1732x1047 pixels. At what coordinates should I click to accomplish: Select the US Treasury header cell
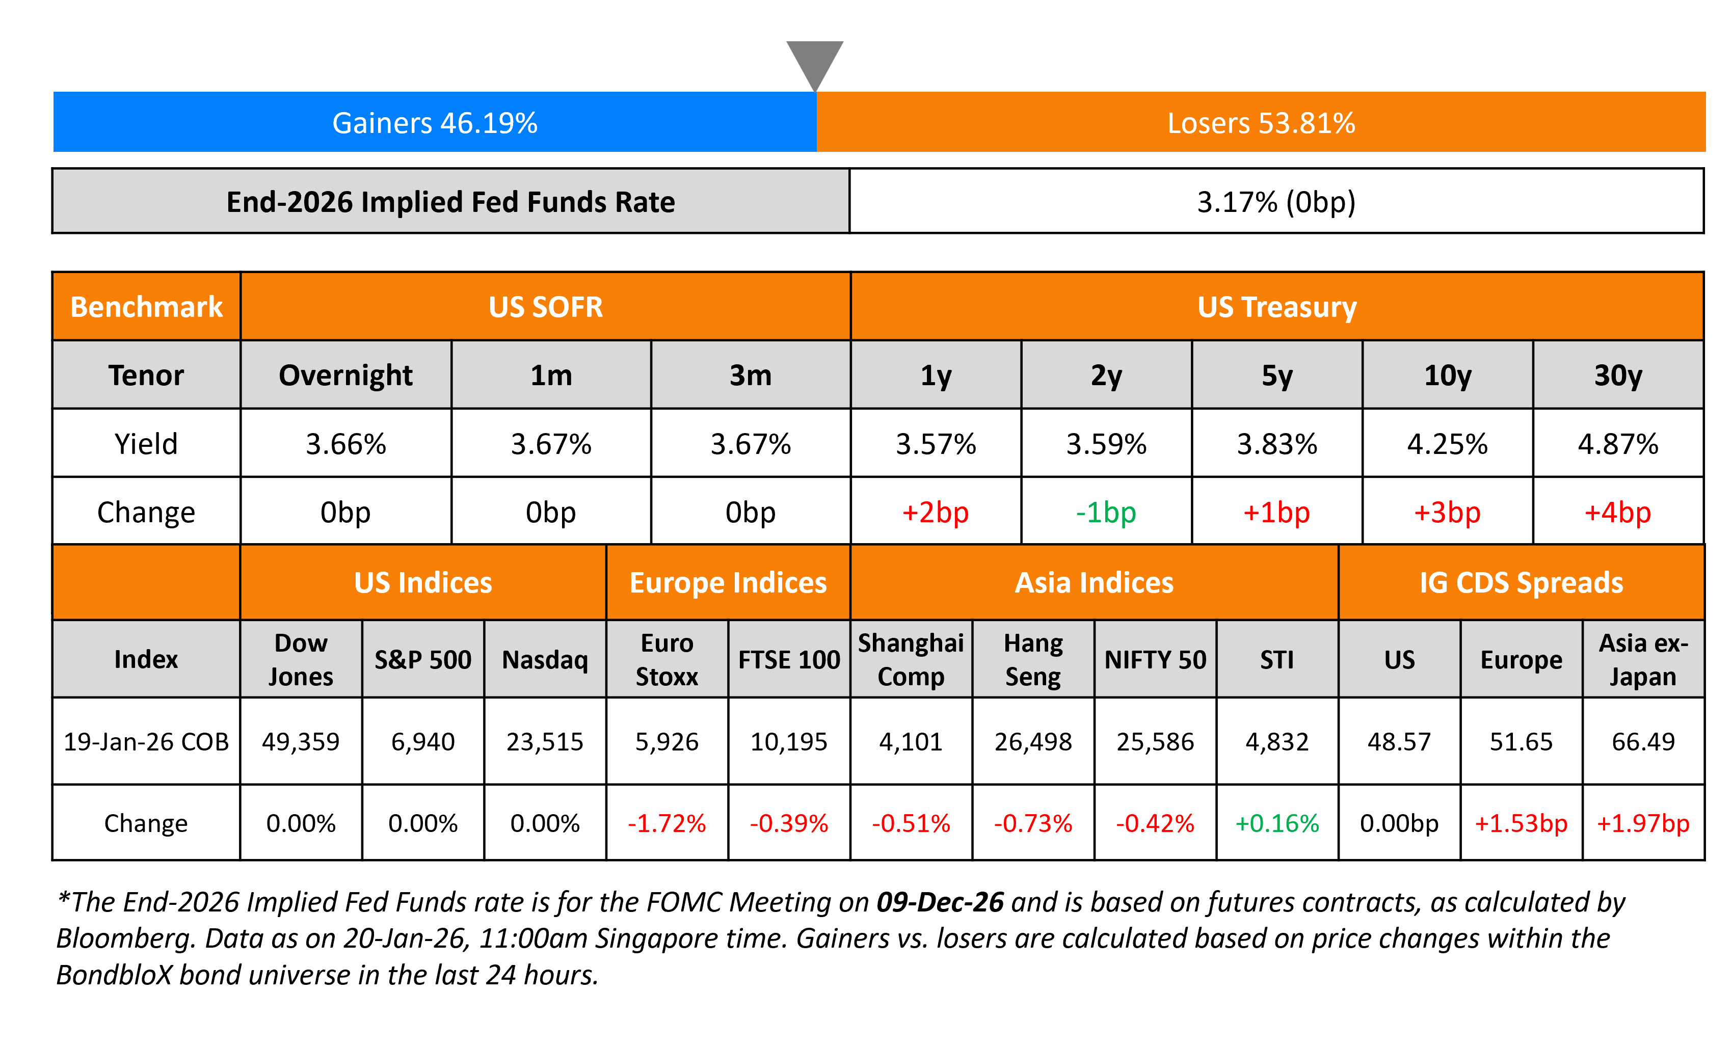(1276, 307)
